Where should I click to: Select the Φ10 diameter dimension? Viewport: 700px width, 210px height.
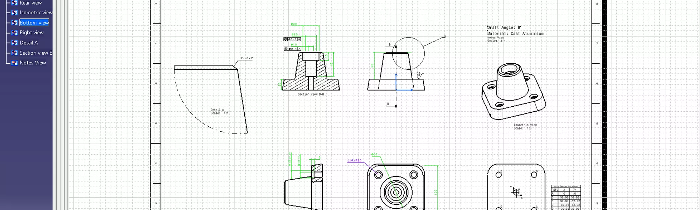[294, 44]
